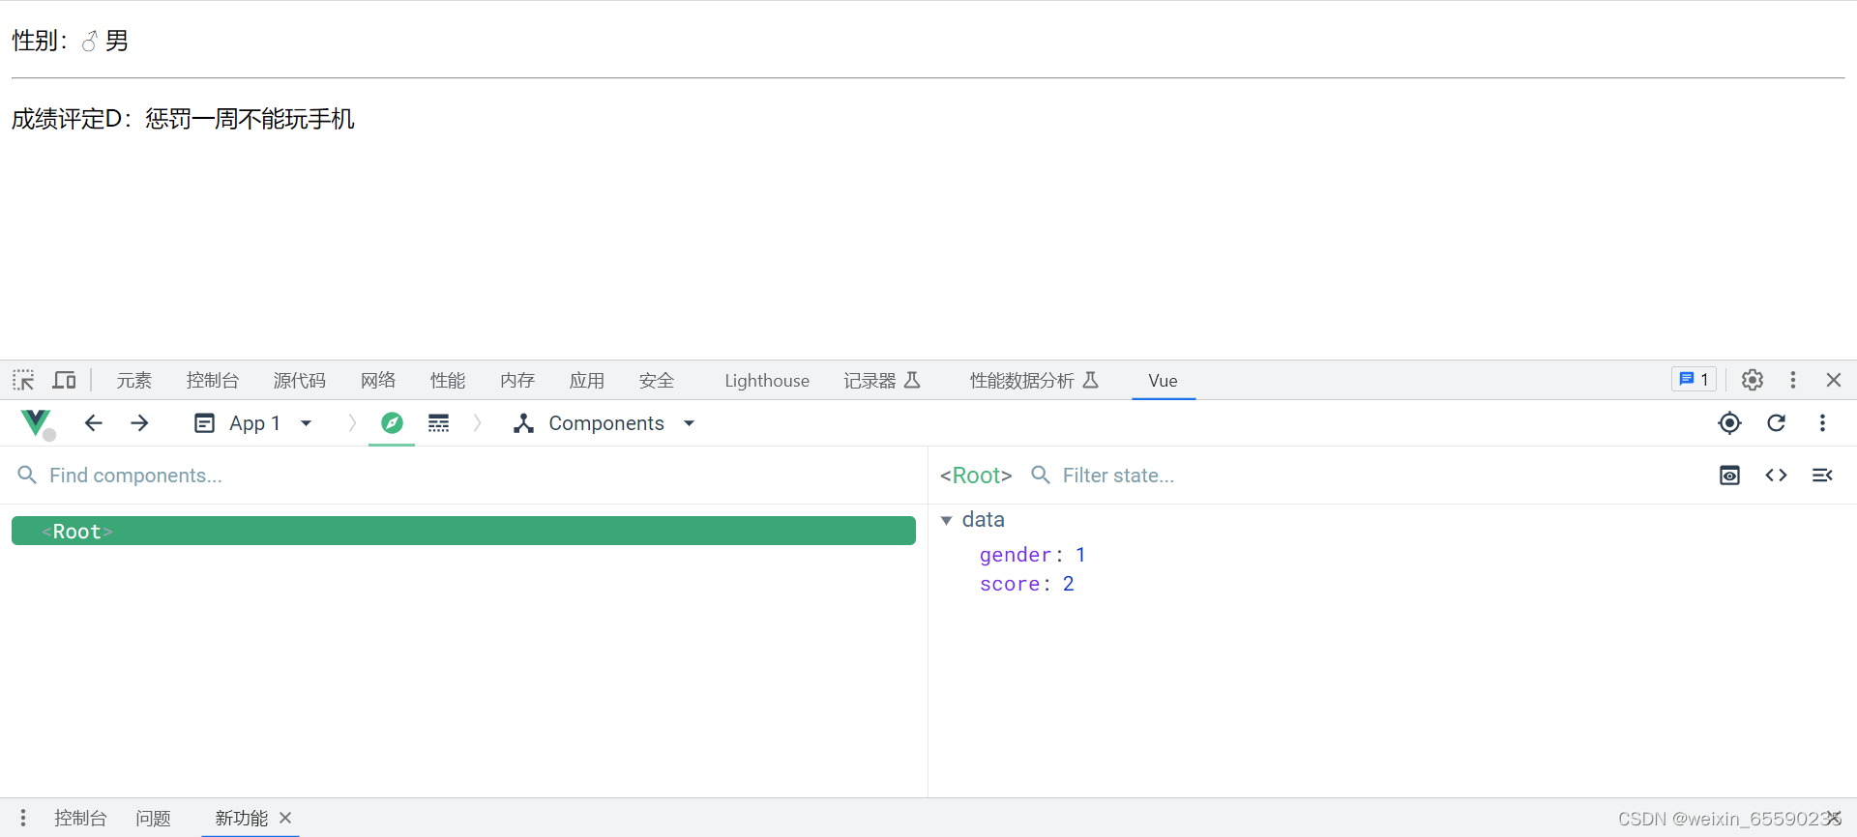Switch to the bottom 控制台 drawer tab
This screenshot has width=1857, height=837.
(x=80, y=818)
